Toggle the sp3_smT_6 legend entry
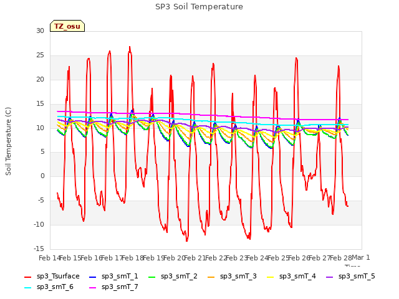 click(49, 287)
